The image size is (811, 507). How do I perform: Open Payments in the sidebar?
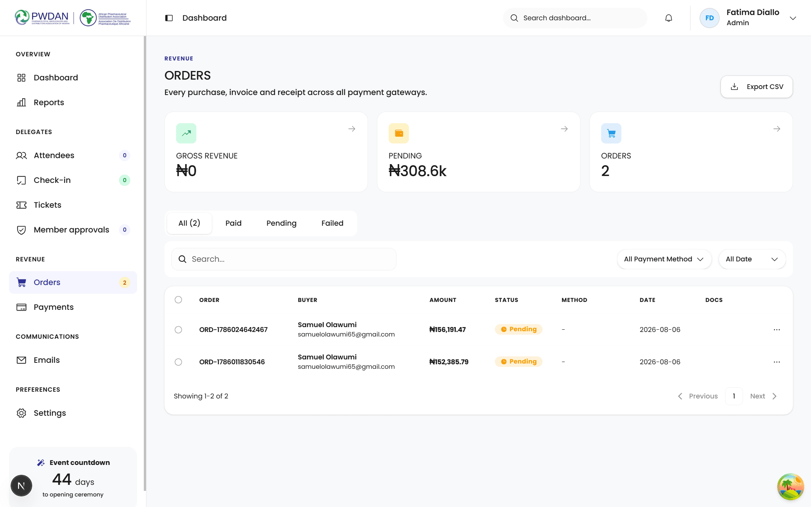73,307
